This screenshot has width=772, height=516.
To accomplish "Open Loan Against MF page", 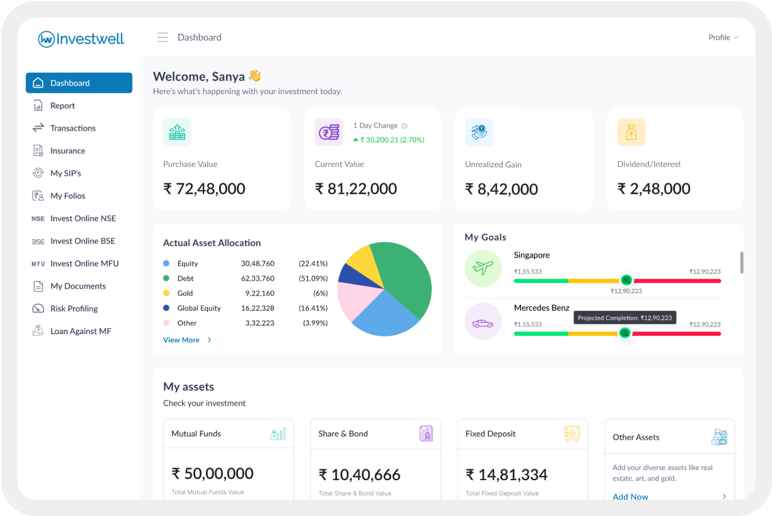I will (80, 331).
